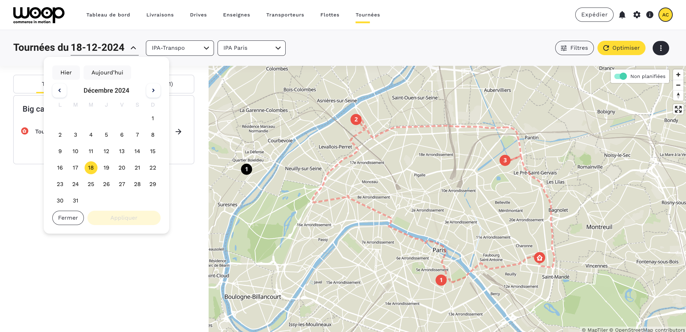Open settings gear icon in header
The width and height of the screenshot is (686, 332).
click(637, 15)
